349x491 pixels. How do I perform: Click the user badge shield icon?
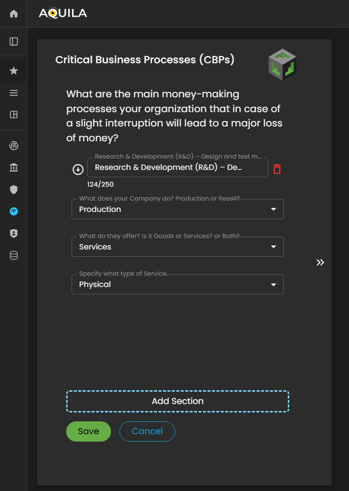14,233
